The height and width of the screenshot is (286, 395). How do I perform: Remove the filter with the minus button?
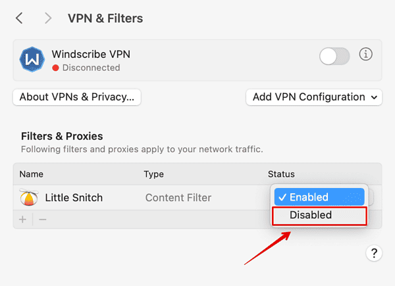point(43,219)
